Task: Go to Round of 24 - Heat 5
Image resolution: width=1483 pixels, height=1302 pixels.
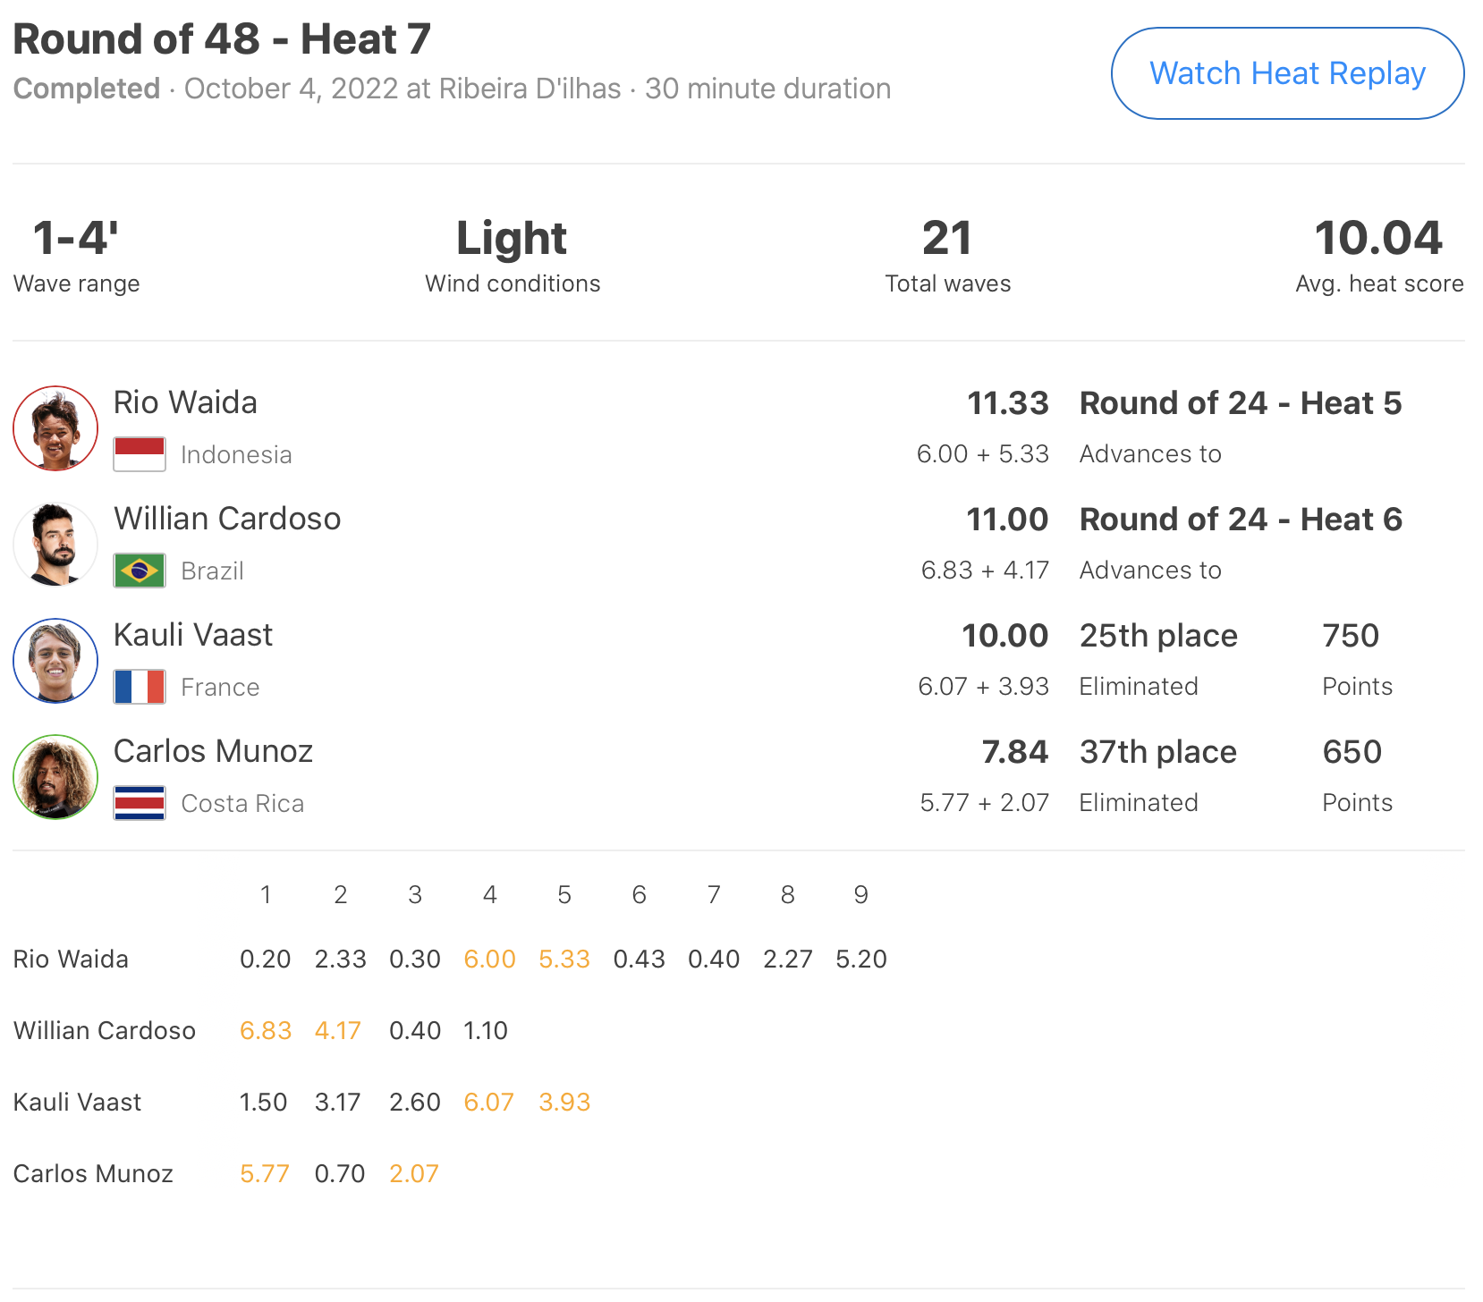Action: coord(1240,403)
